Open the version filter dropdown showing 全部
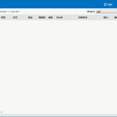 (x=106, y=12)
